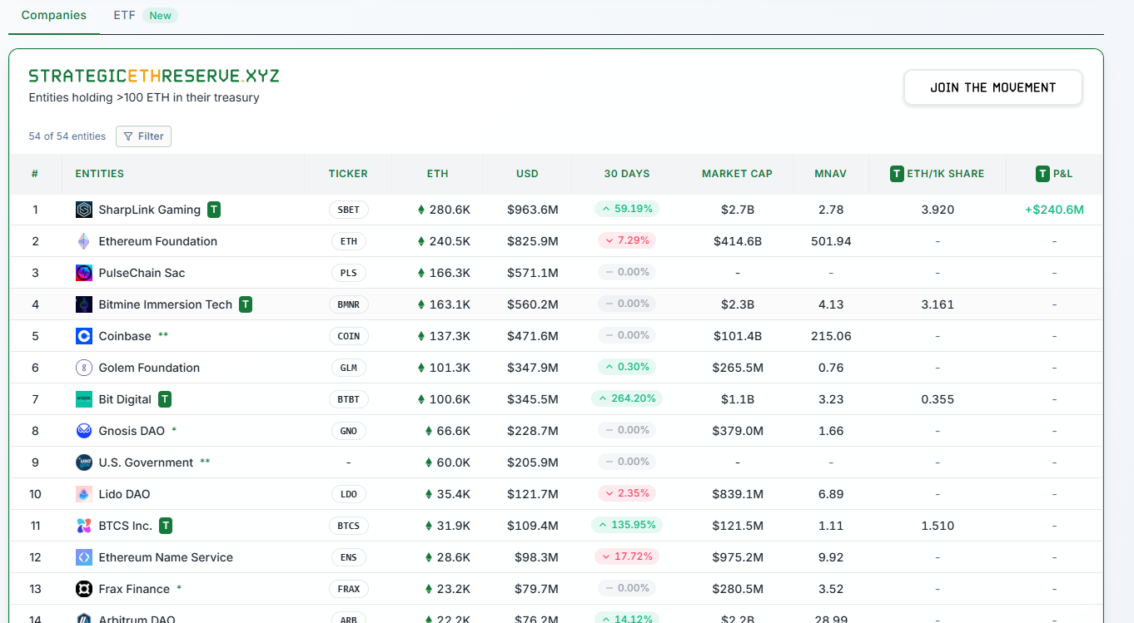Viewport: 1134px width, 623px height.
Task: Click the green T badge beside Bit Digital
Action: point(165,399)
